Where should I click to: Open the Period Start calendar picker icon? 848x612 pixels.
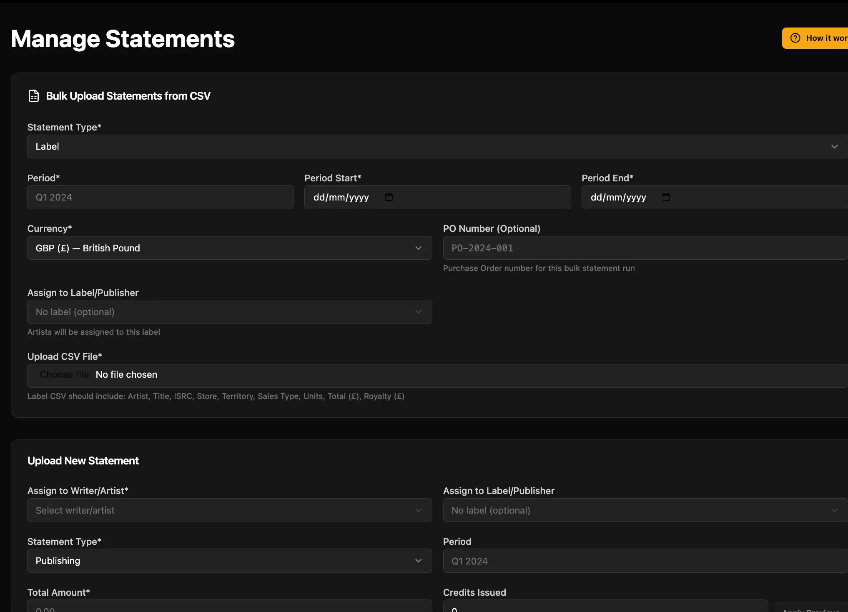click(x=389, y=197)
